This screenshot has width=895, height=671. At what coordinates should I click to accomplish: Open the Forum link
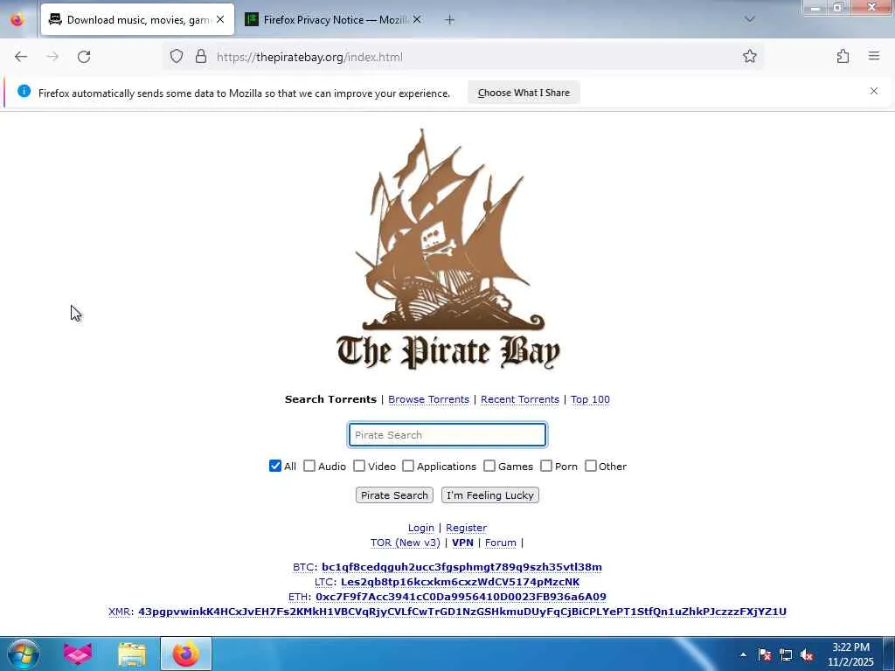click(501, 543)
